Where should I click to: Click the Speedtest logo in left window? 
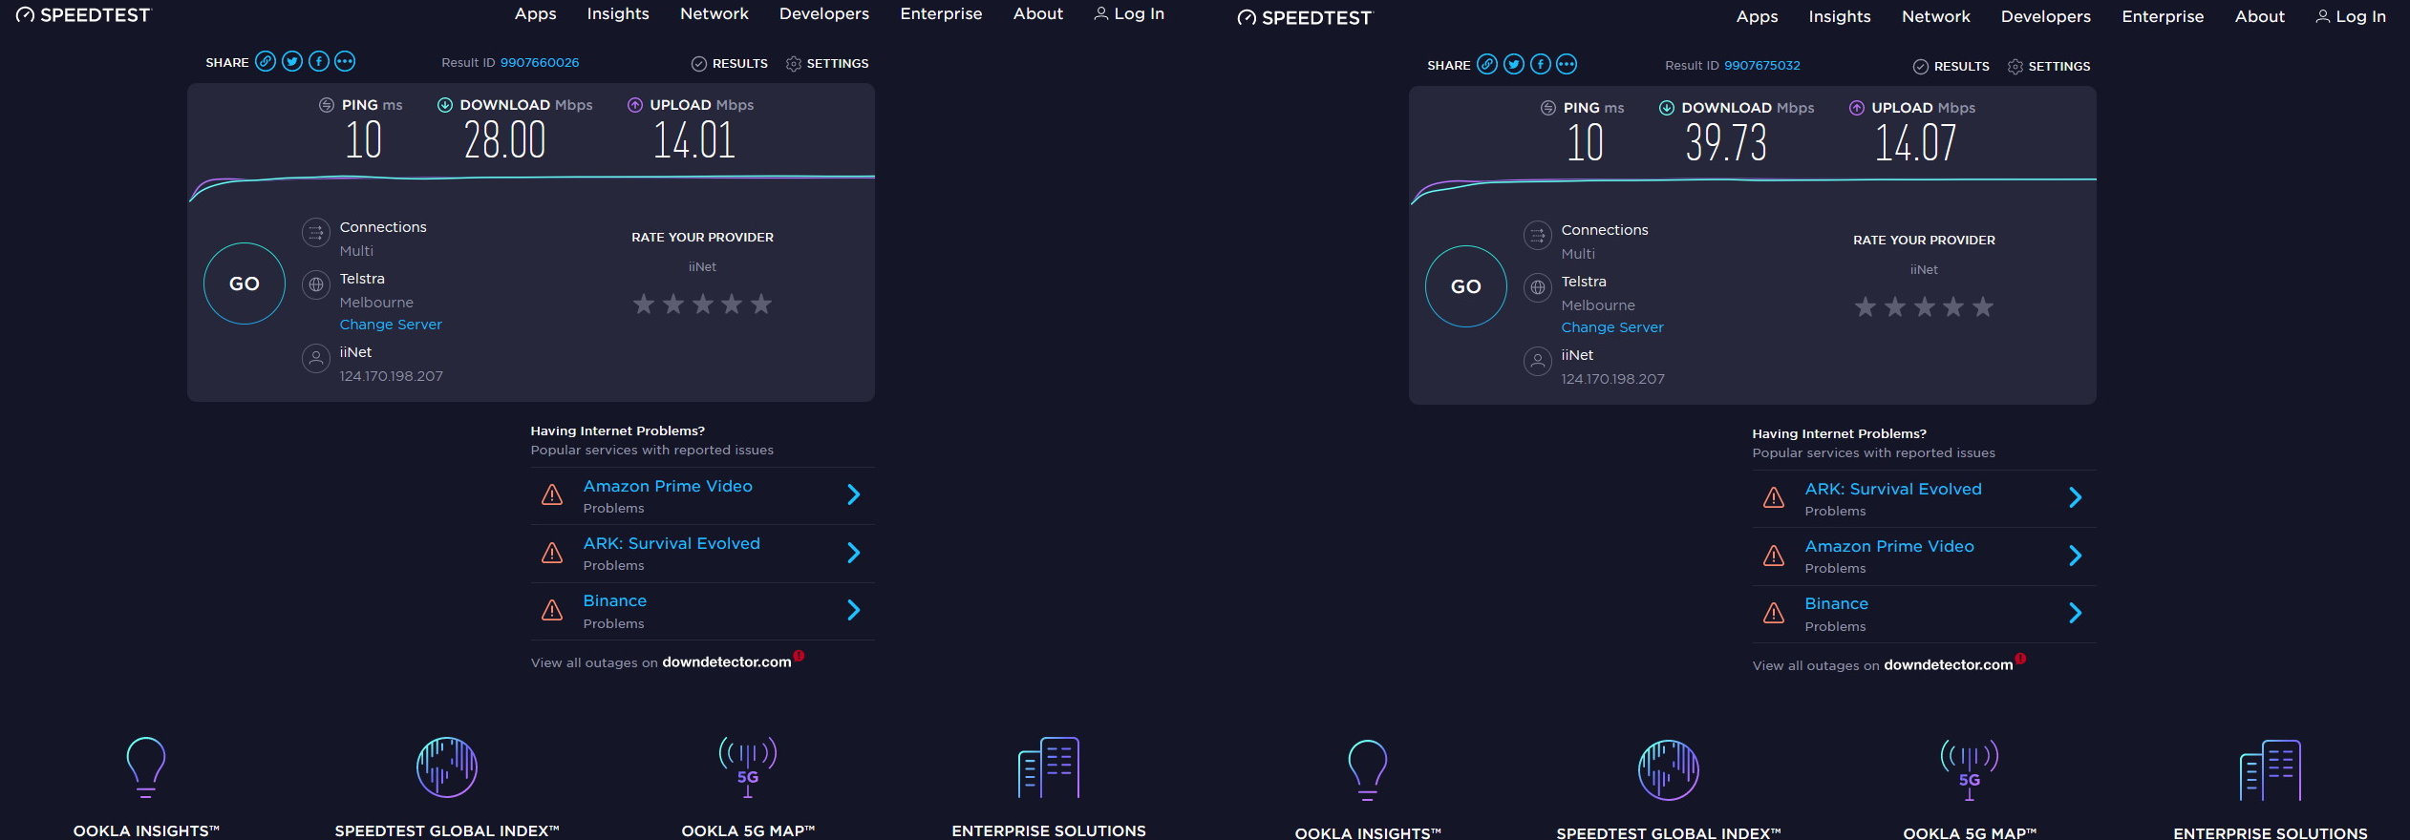[83, 15]
